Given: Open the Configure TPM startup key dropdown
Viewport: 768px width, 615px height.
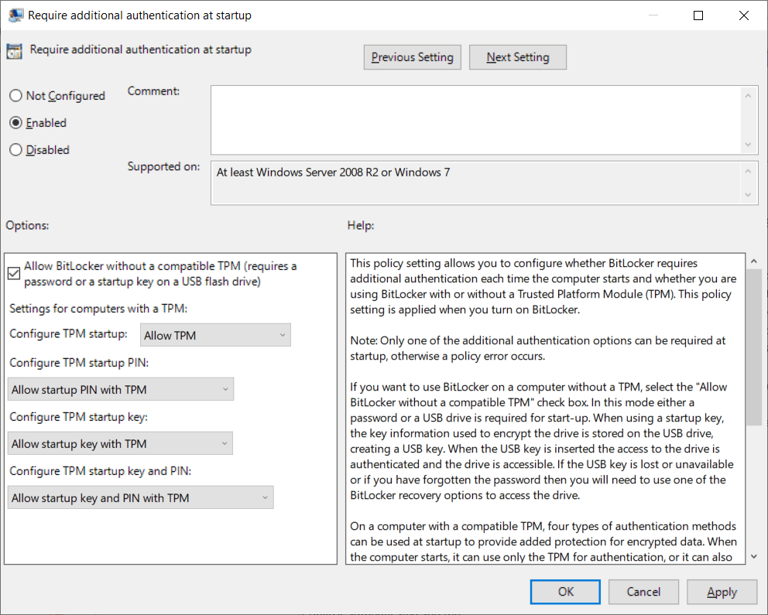Looking at the screenshot, I should [x=120, y=444].
